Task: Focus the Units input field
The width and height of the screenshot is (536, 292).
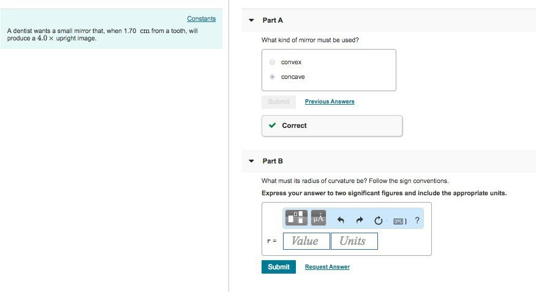Action: coord(354,241)
